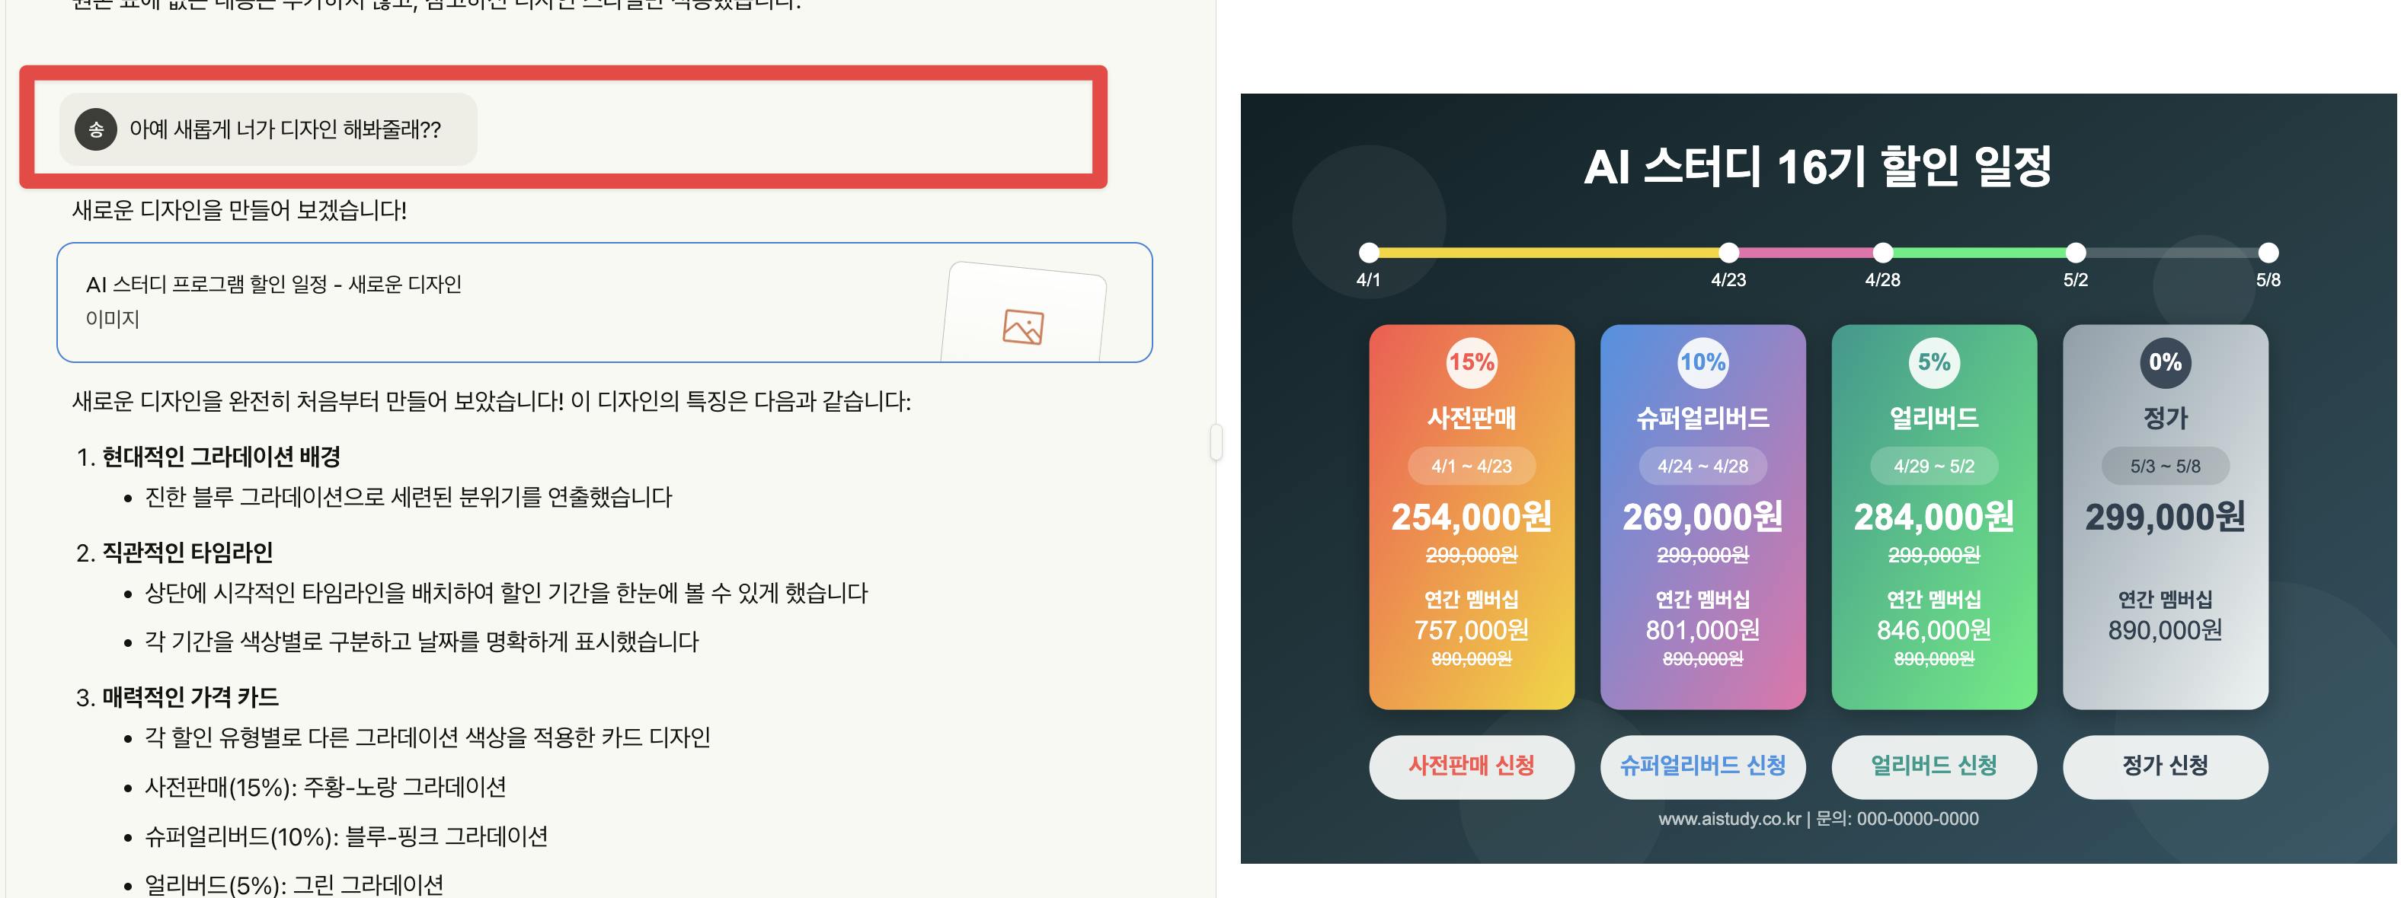The width and height of the screenshot is (2401, 898).
Task: Select the 5/2 timeline dot
Action: (2075, 253)
